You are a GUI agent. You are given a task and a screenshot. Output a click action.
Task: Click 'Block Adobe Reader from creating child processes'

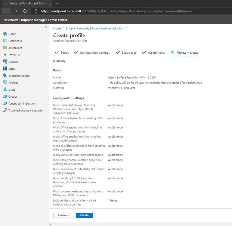pyautogui.click(x=78, y=120)
